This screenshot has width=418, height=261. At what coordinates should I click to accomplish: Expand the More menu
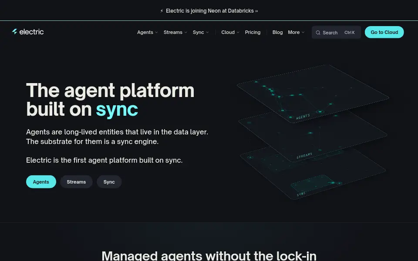296,32
